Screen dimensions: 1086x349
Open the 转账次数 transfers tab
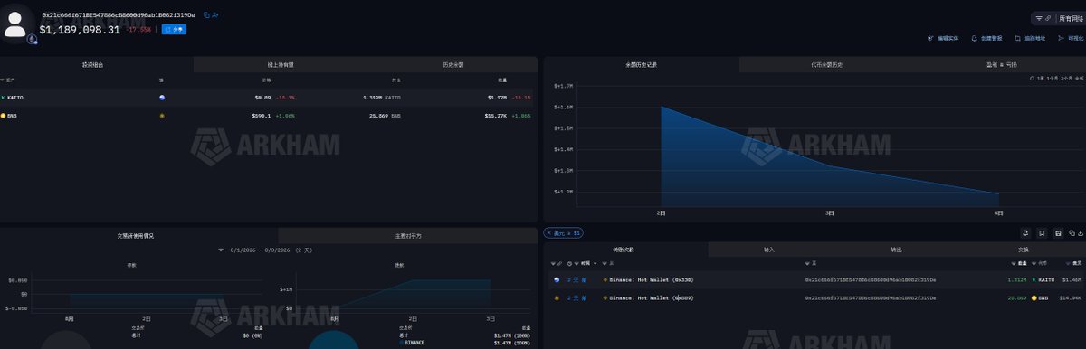[x=624, y=250]
